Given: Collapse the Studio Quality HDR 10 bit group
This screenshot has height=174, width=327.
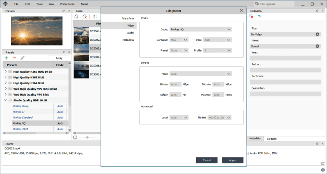Looking at the screenshot, I should click(6, 100).
